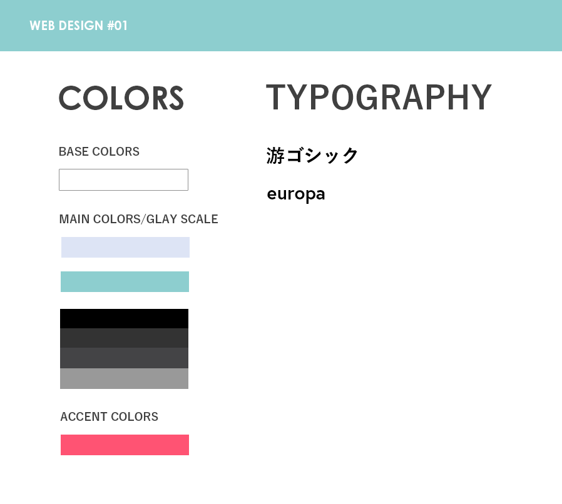Click the 'BASE COLORS' label
The image size is (562, 504).
99,152
